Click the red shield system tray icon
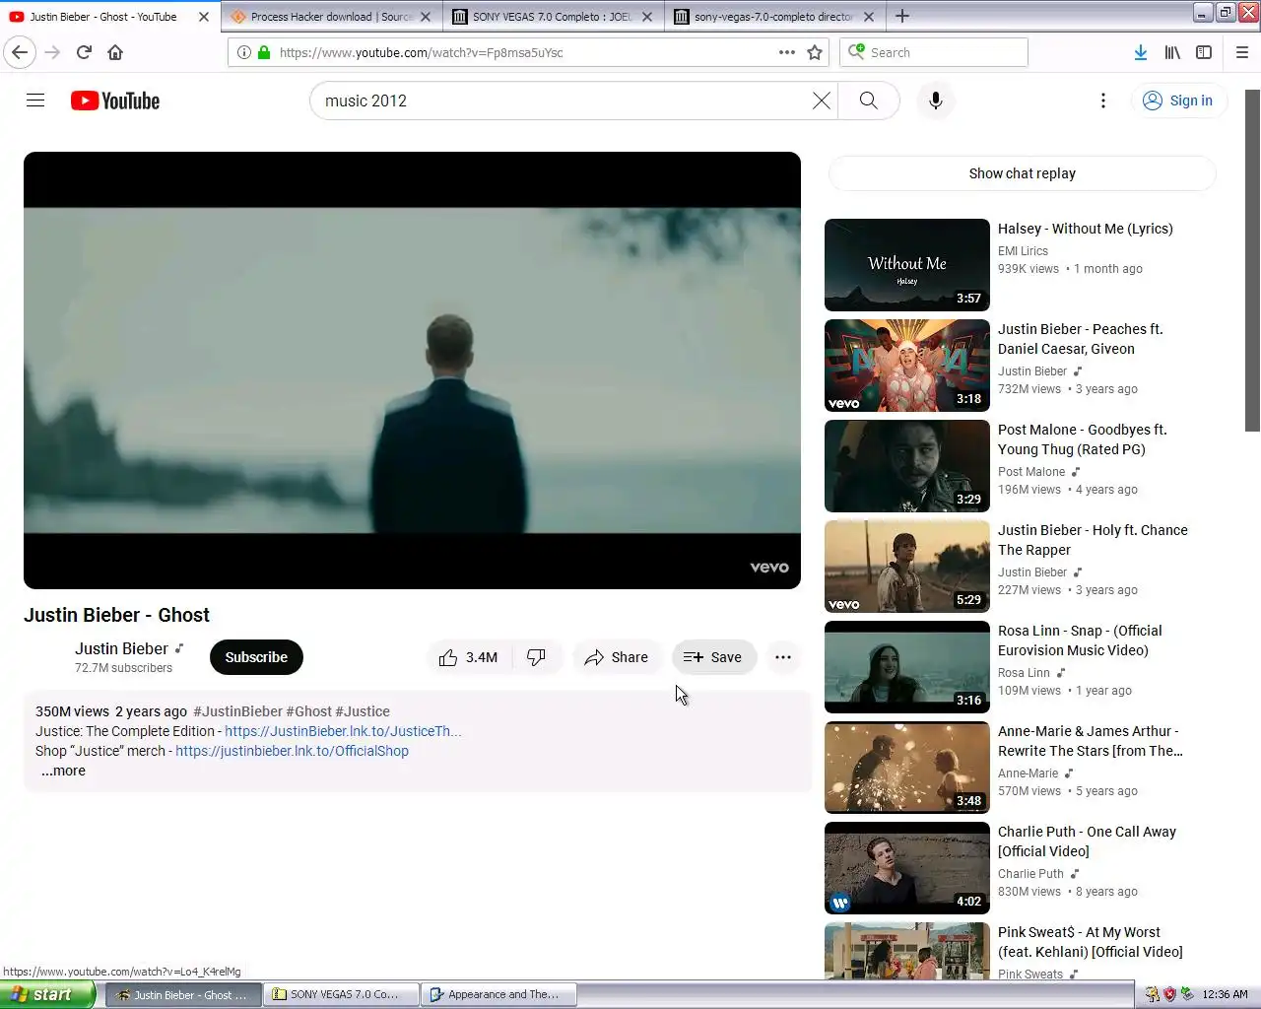The image size is (1261, 1009). pos(1169,994)
